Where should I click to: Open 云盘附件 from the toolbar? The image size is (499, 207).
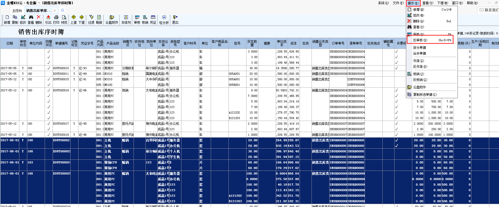coord(112,20)
